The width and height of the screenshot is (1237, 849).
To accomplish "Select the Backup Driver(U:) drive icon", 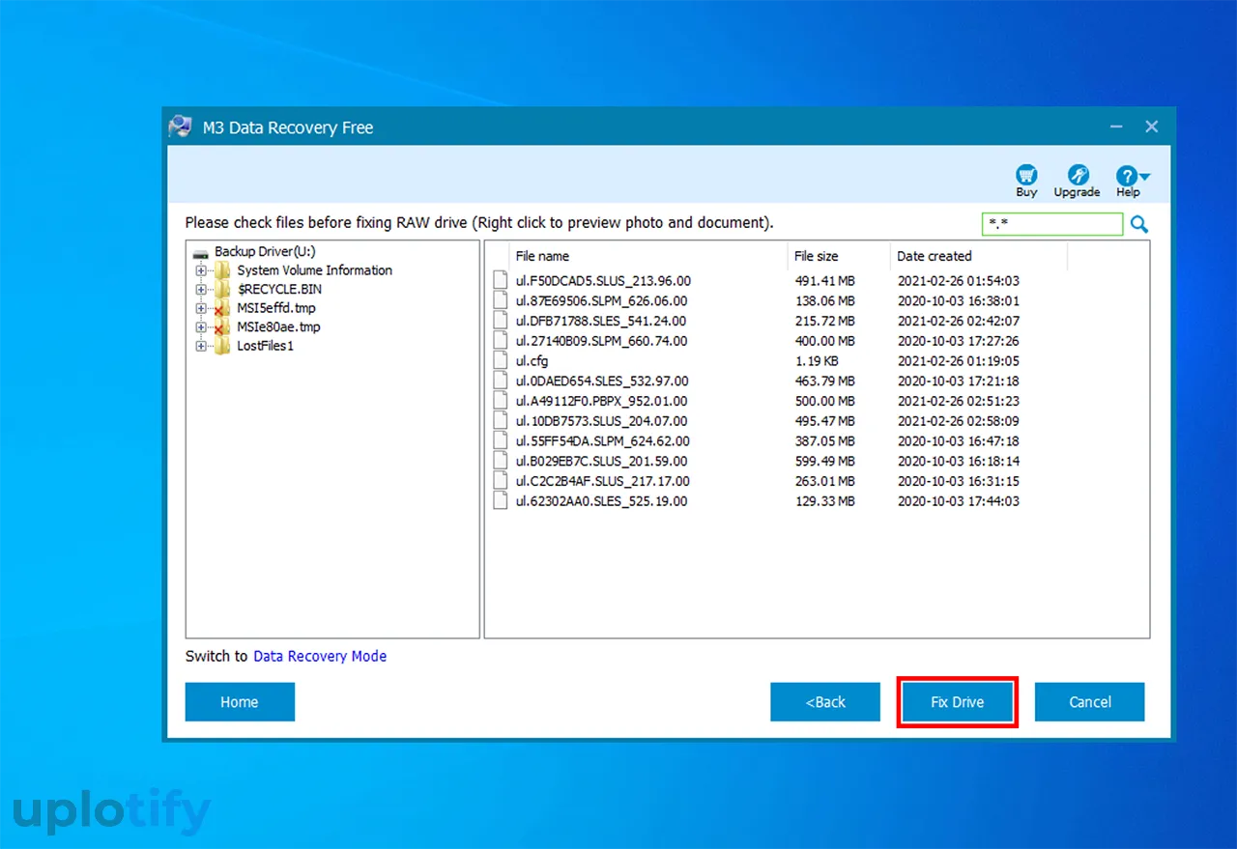I will [201, 252].
